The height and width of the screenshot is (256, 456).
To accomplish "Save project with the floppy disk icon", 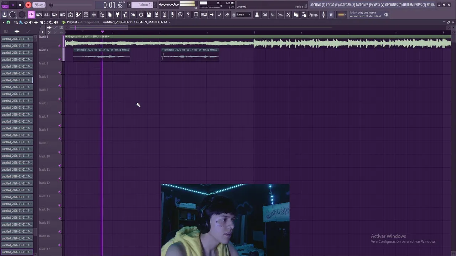I will pyautogui.click(x=149, y=15).
